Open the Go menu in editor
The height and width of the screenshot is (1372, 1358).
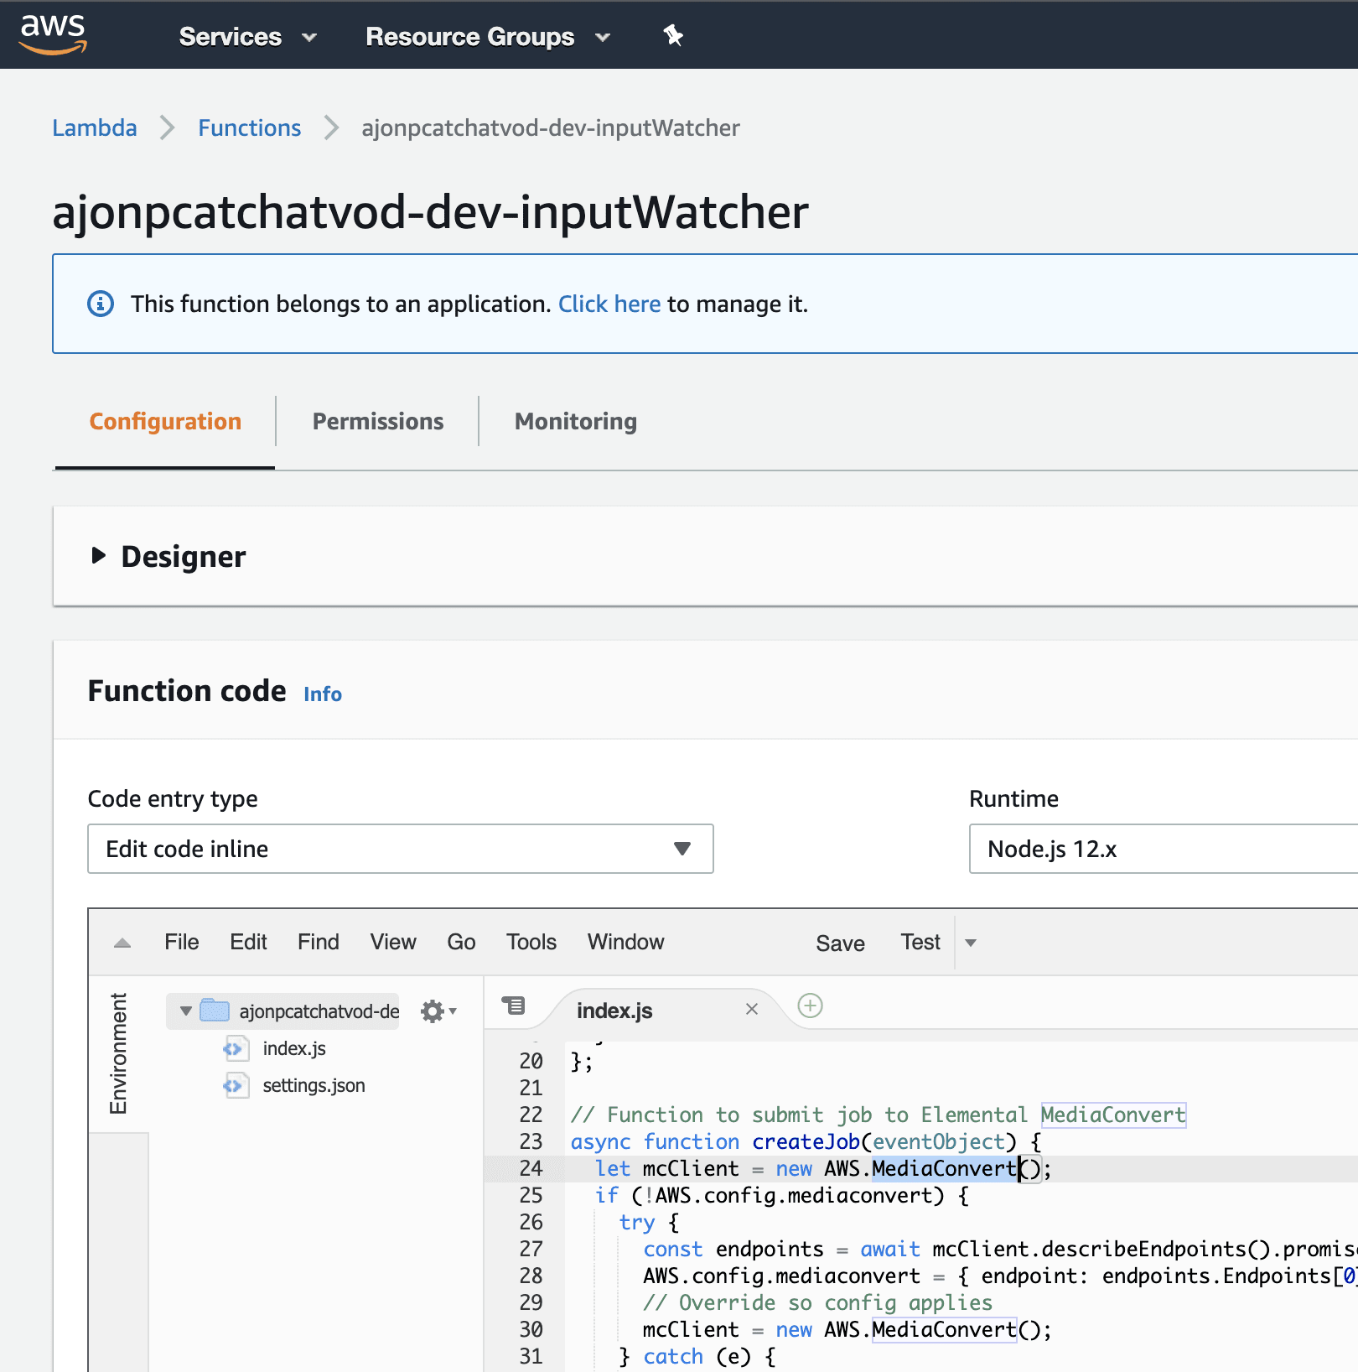tap(461, 942)
